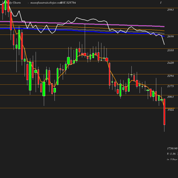
Task: Click the 2698 price axis label
Action: pyautogui.click(x=171, y=36)
